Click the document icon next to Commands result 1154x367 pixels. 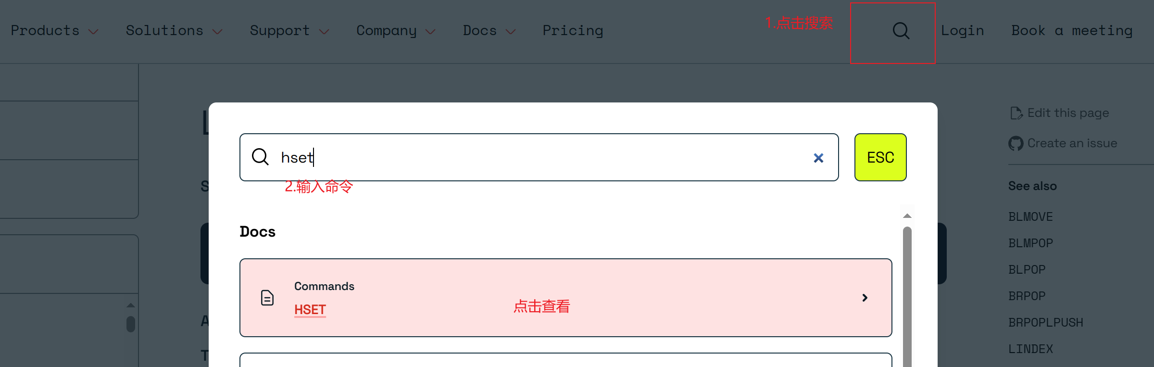pos(267,298)
